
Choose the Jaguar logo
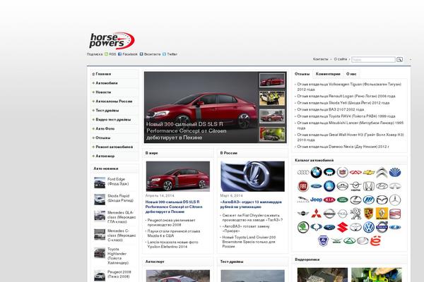pos(303,200)
